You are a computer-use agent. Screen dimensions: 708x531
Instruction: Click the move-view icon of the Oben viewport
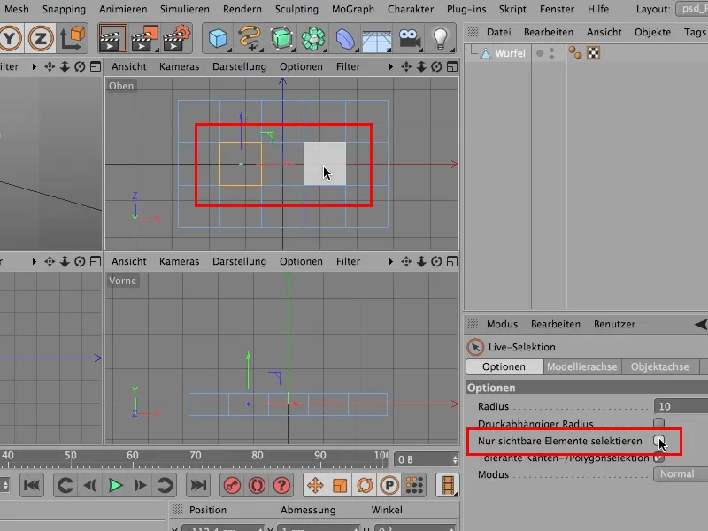(406, 67)
